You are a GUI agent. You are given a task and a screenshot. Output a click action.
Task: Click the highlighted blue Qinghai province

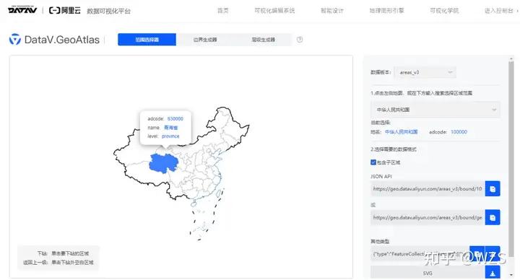[162, 163]
